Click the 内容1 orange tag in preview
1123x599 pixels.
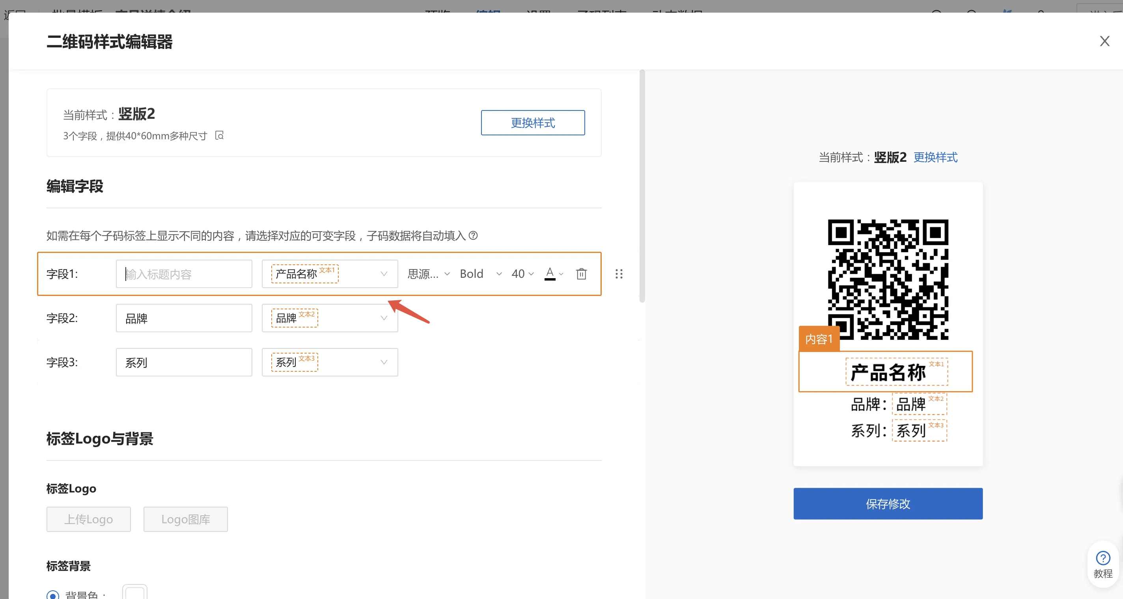click(819, 339)
